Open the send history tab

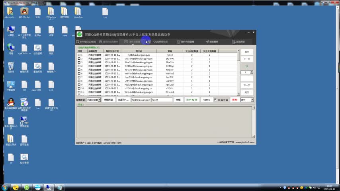238,42
